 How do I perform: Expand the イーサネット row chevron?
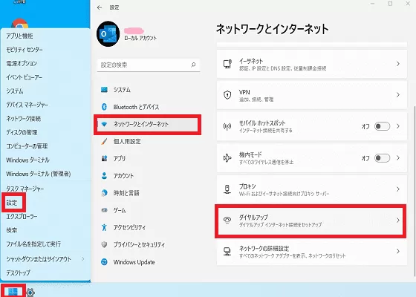click(x=398, y=64)
